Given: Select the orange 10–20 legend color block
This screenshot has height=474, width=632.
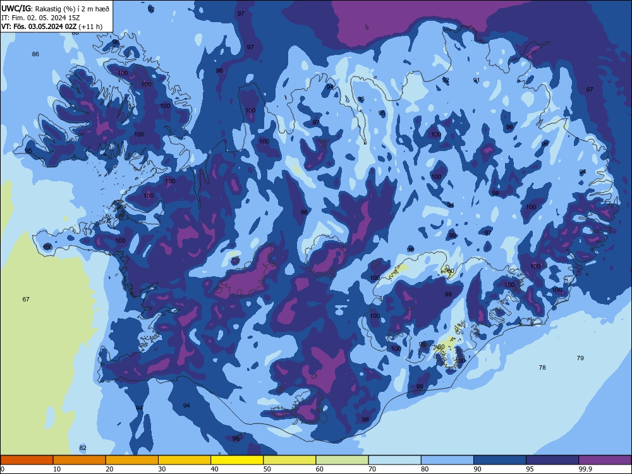Looking at the screenshot, I should coord(80,460).
